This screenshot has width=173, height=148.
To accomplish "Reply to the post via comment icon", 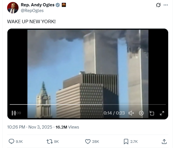I will [11, 141].
